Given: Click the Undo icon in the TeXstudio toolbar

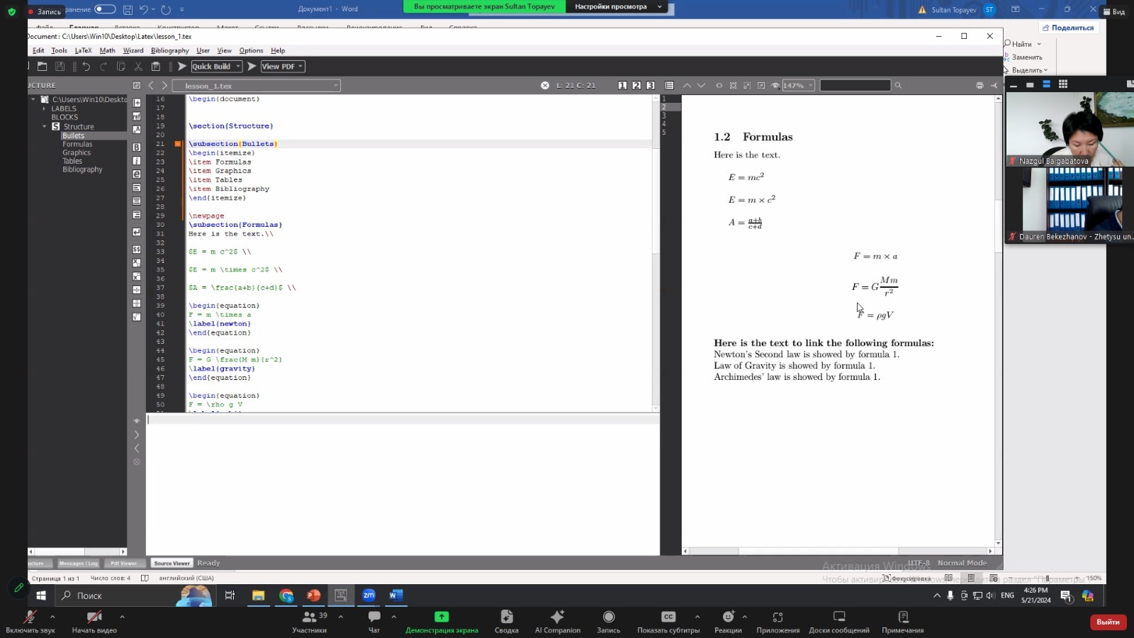Looking at the screenshot, I should [x=86, y=67].
